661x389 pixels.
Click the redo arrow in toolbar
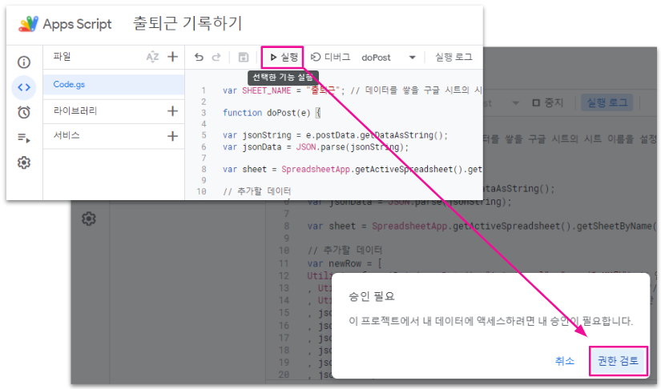pyautogui.click(x=216, y=58)
